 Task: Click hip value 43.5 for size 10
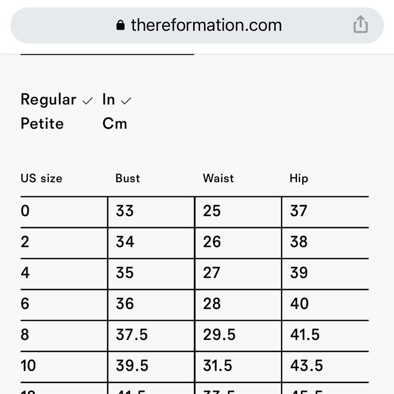point(307,365)
